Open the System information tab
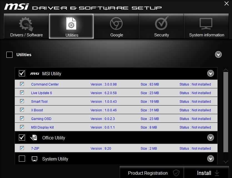 206,26
